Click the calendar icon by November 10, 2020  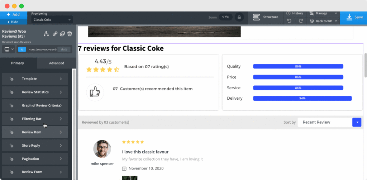[x=124, y=169]
